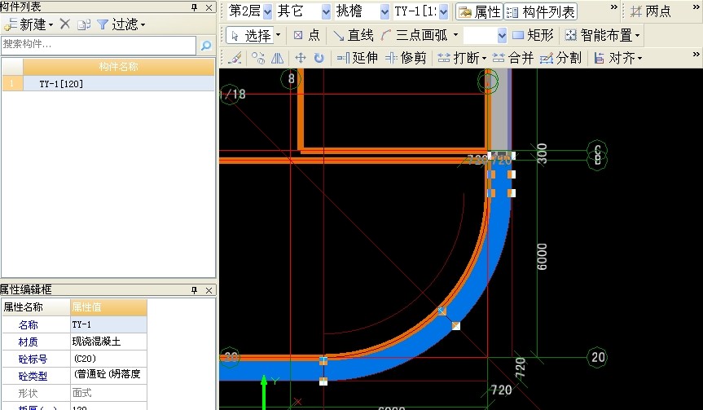703x410 pixels.
Task: Select the 三点画弧 arc tool
Action: coord(415,35)
